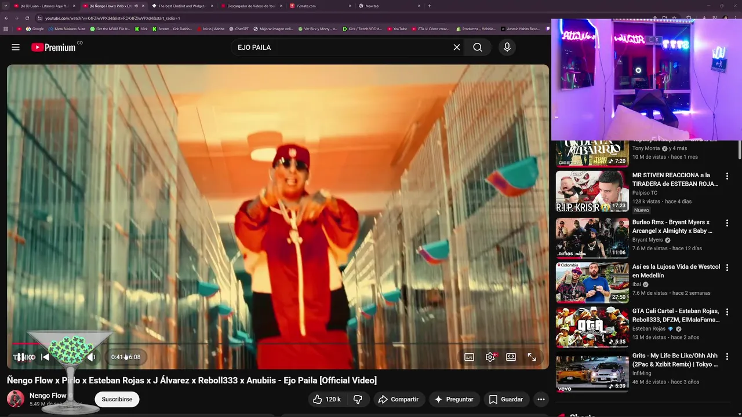Open Kick / Twitch VOD bookmark
Viewport: 742px width, 417px height.
coord(362,29)
